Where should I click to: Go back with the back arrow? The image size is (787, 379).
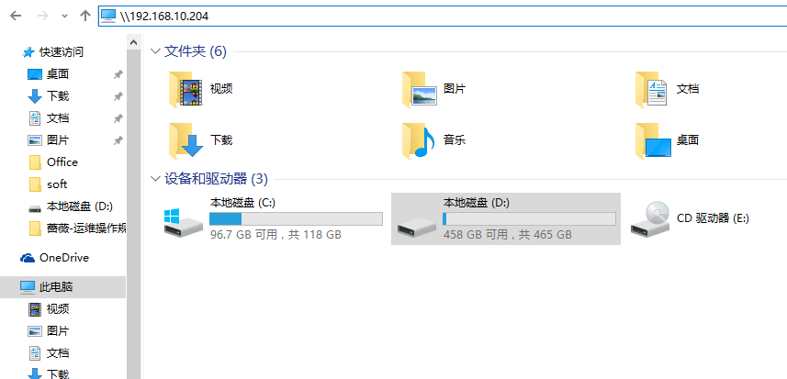(16, 16)
